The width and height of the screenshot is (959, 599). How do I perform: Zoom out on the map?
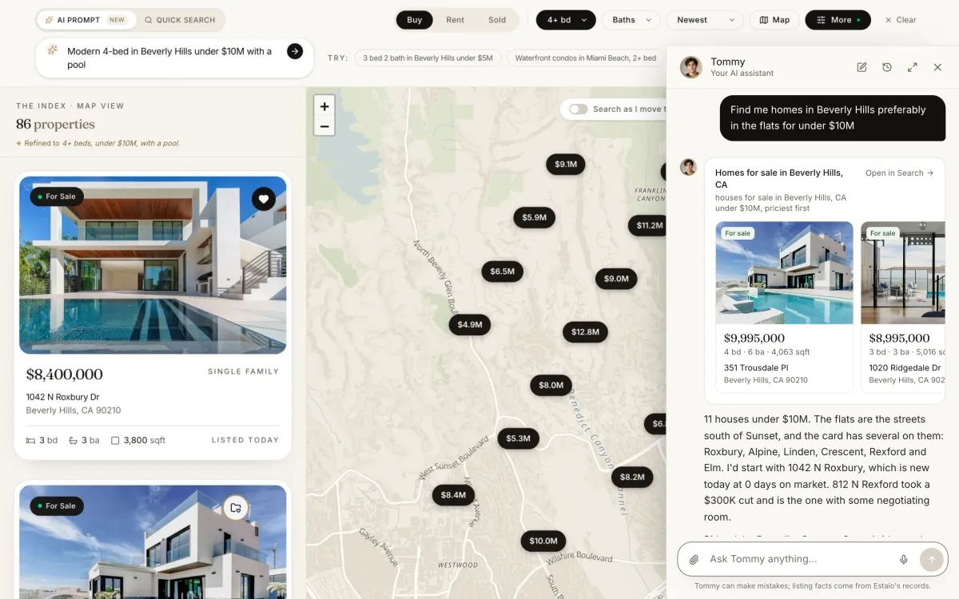[324, 125]
